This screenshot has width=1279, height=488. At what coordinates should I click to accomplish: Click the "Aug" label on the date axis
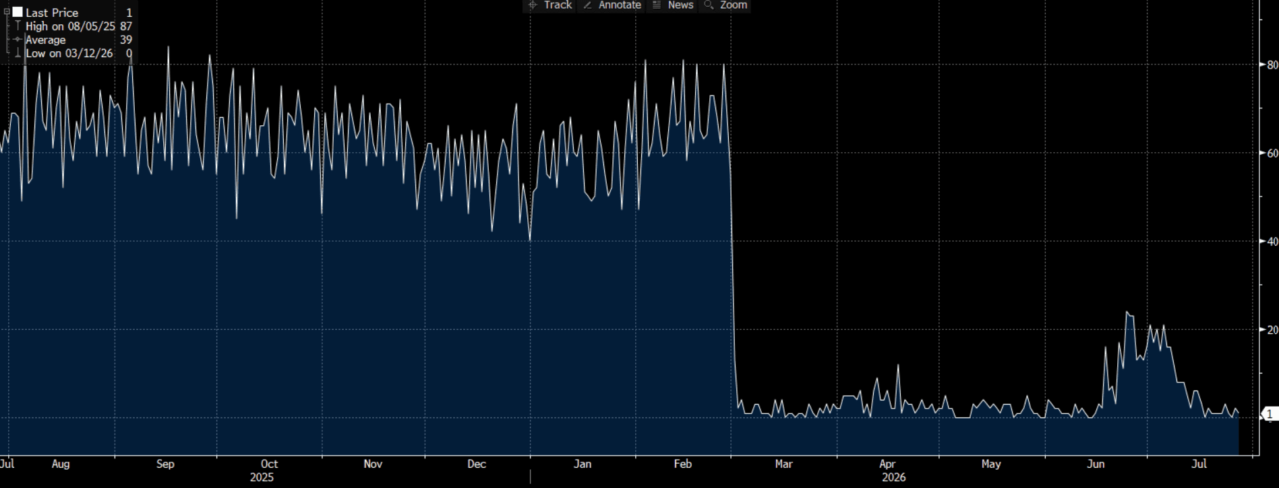pyautogui.click(x=61, y=464)
